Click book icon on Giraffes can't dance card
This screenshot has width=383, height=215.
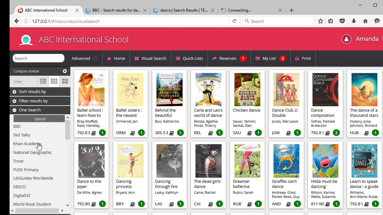288,204
